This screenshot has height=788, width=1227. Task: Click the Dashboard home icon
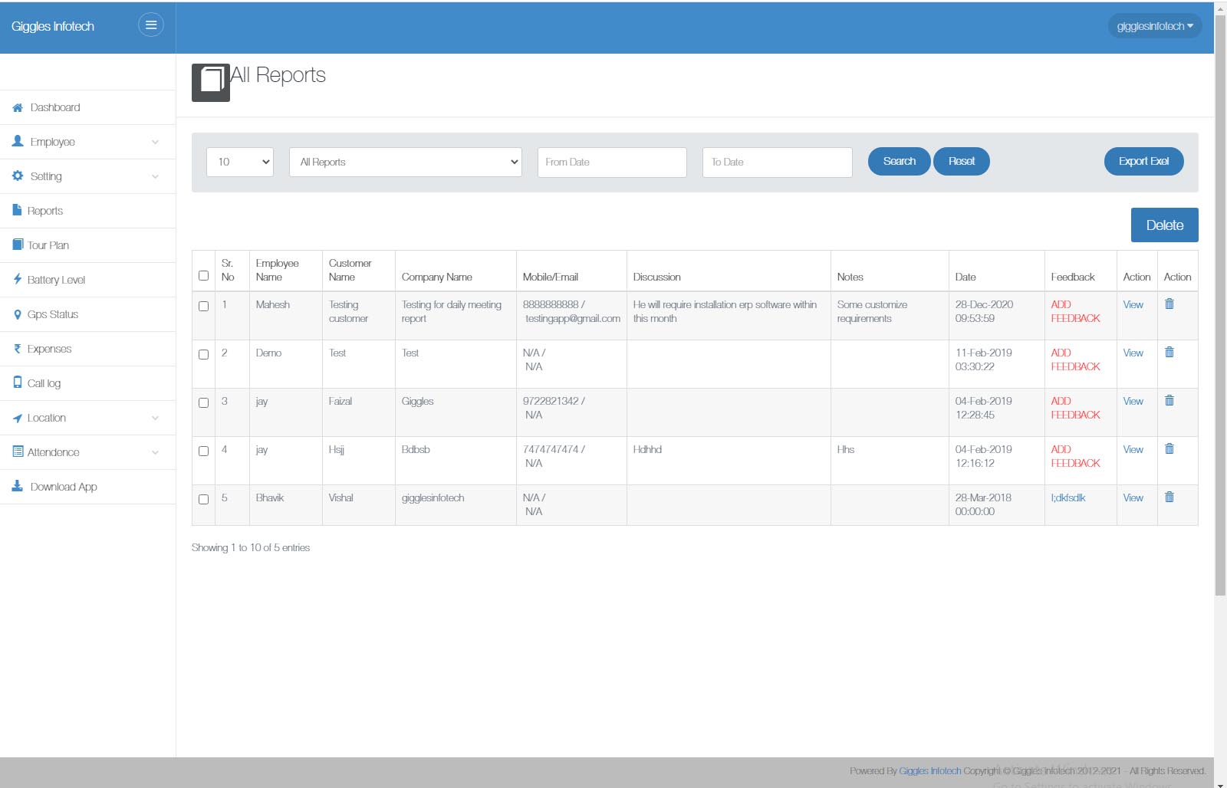(x=18, y=107)
